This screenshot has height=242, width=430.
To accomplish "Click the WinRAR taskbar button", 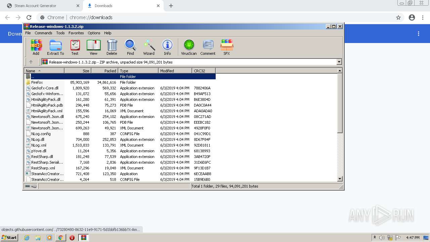I will pyautogui.click(x=84, y=238).
